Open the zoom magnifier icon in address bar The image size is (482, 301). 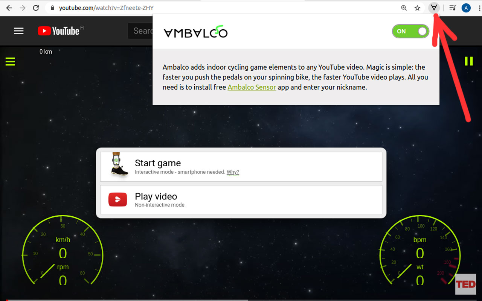point(404,8)
